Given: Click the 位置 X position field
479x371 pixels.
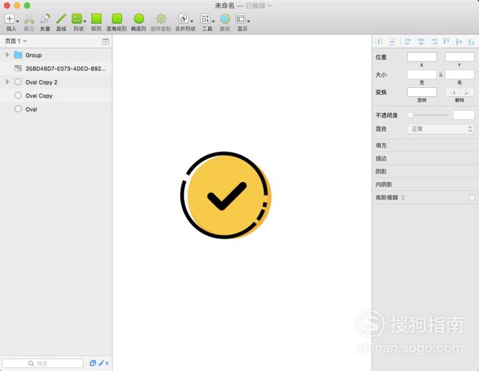Looking at the screenshot, I should [x=422, y=57].
